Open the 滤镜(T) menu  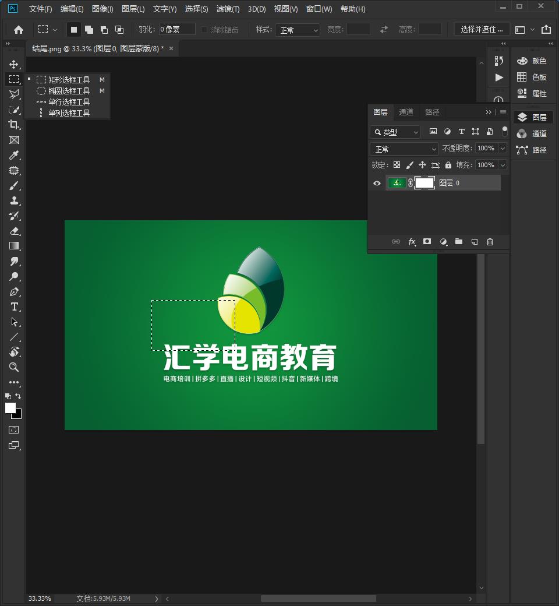(228, 9)
